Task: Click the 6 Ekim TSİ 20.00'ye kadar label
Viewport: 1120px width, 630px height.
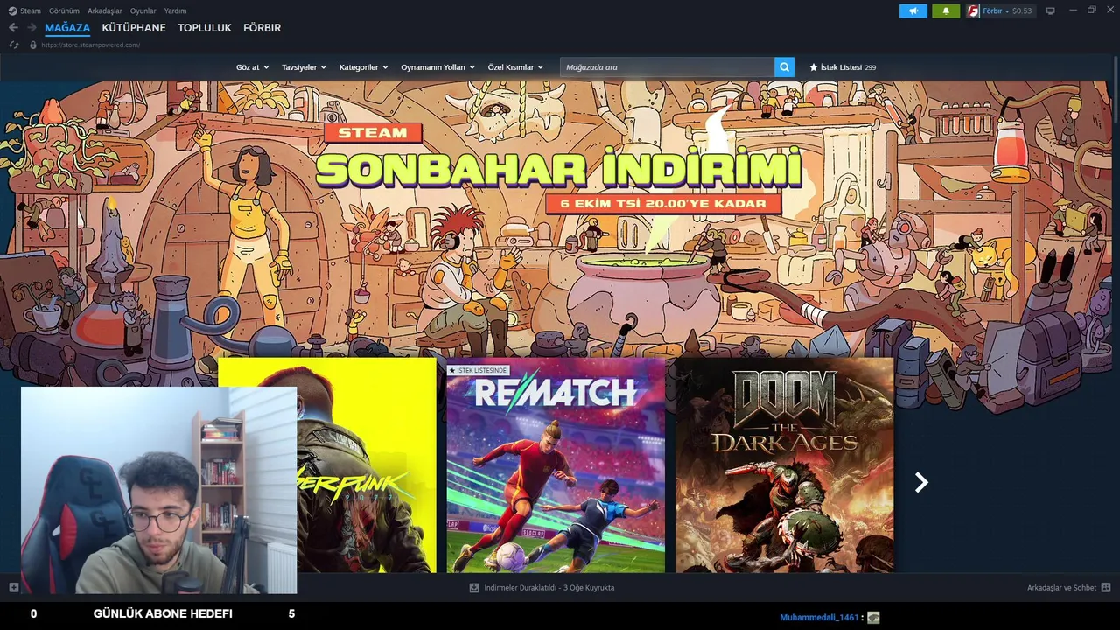Action: coord(663,204)
